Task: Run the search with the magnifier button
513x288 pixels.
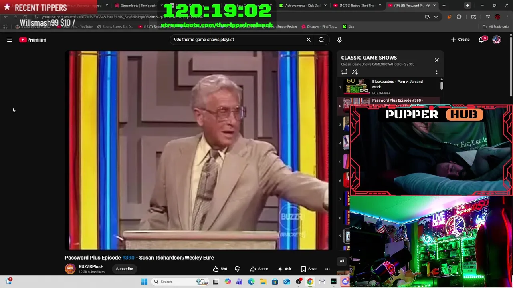Action: tap(321, 40)
